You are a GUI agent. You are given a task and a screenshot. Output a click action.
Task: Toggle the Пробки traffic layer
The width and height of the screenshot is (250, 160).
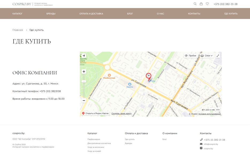click(x=190, y=56)
